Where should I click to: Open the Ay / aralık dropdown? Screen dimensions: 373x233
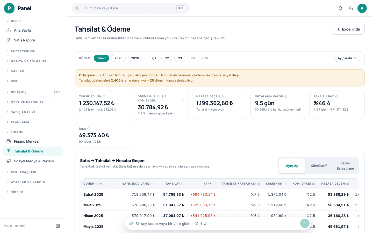[347, 58]
